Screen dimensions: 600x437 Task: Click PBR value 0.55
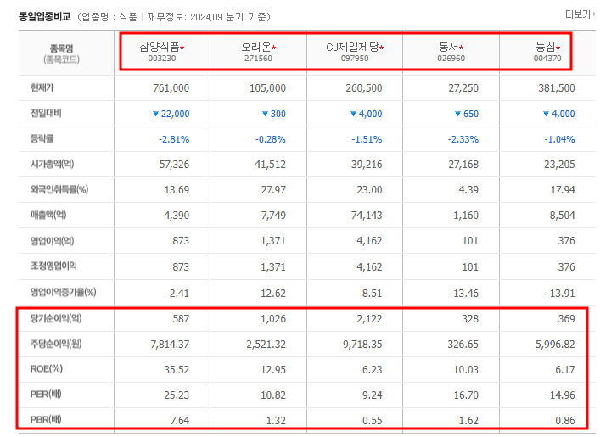point(373,421)
